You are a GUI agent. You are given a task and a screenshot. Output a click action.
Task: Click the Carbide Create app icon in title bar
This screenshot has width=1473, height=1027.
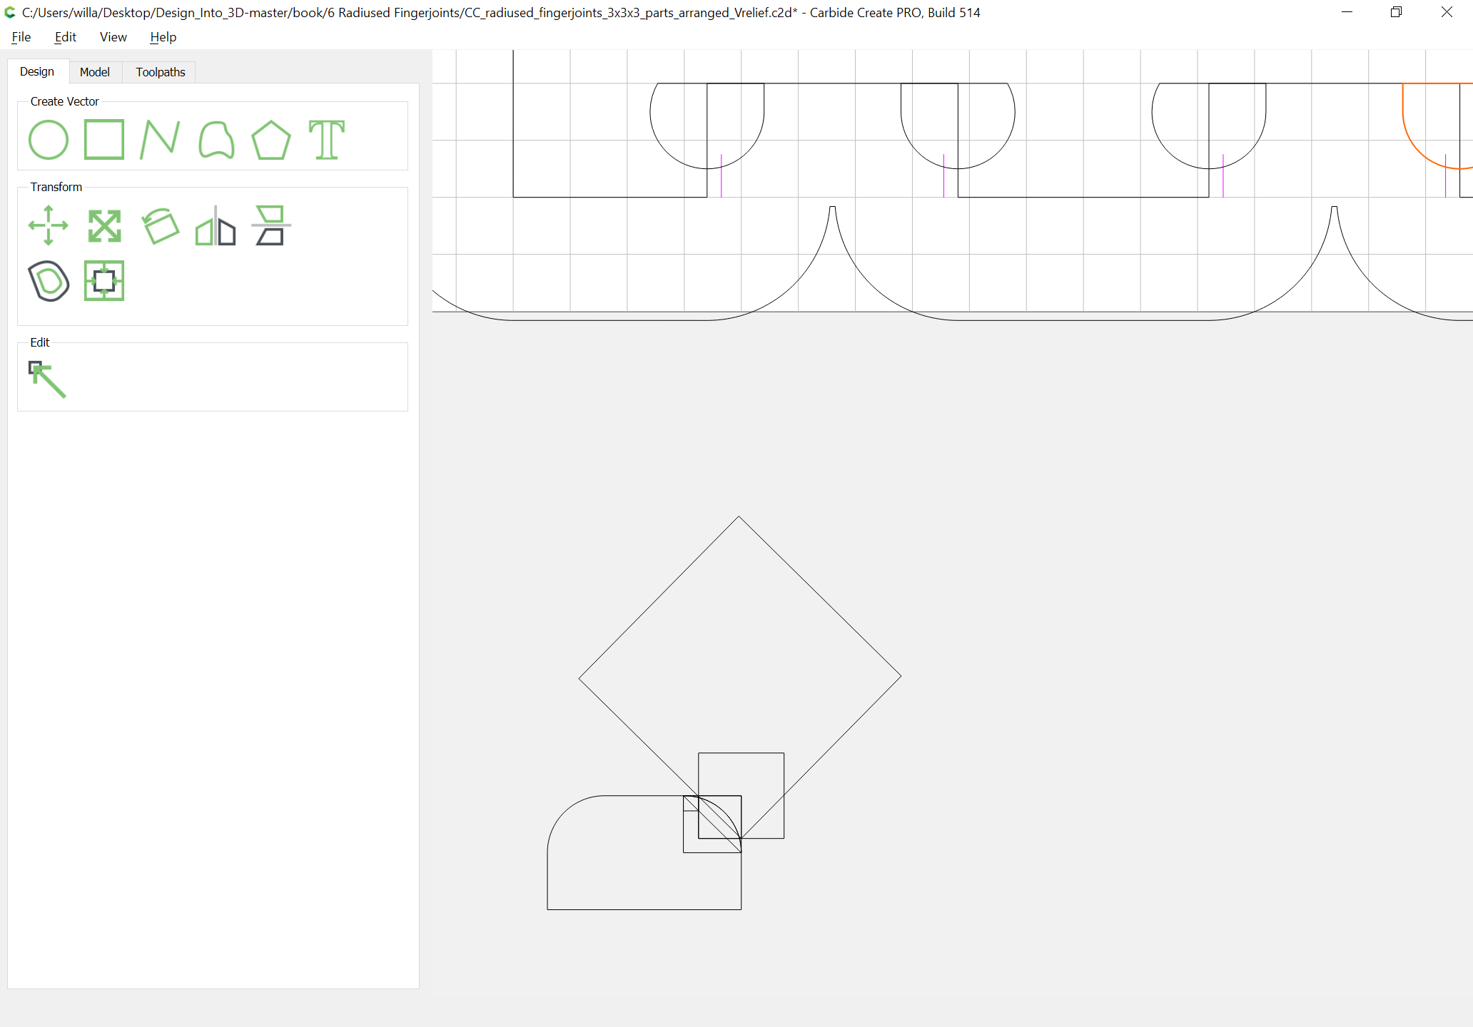tap(10, 12)
